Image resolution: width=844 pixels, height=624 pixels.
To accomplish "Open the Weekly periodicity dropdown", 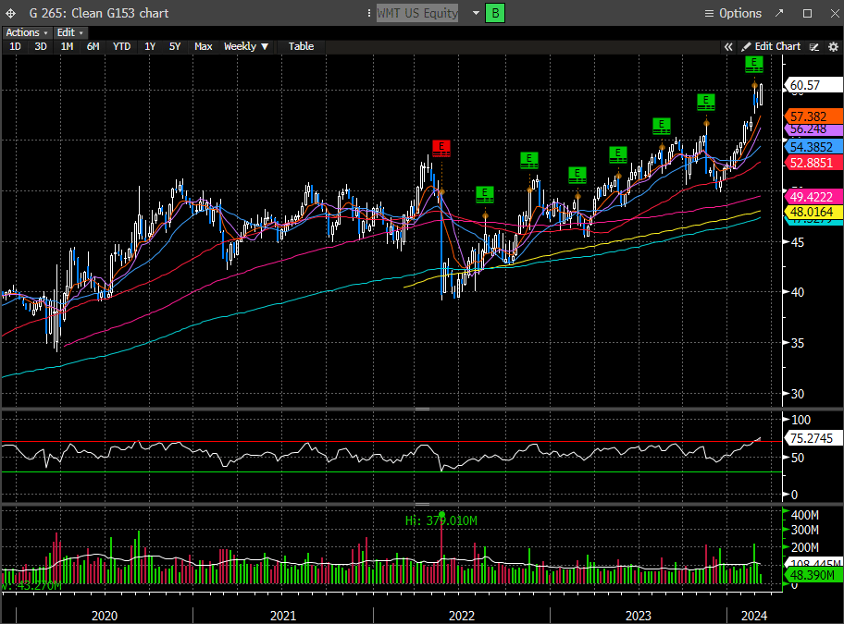I will pyautogui.click(x=246, y=46).
